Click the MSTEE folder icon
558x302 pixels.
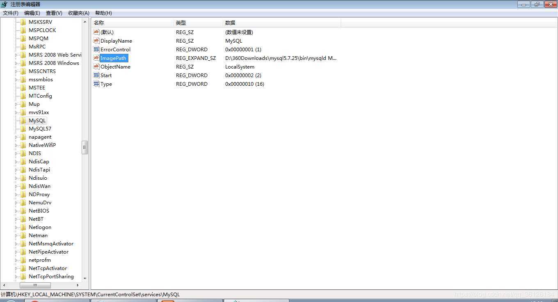click(x=23, y=88)
